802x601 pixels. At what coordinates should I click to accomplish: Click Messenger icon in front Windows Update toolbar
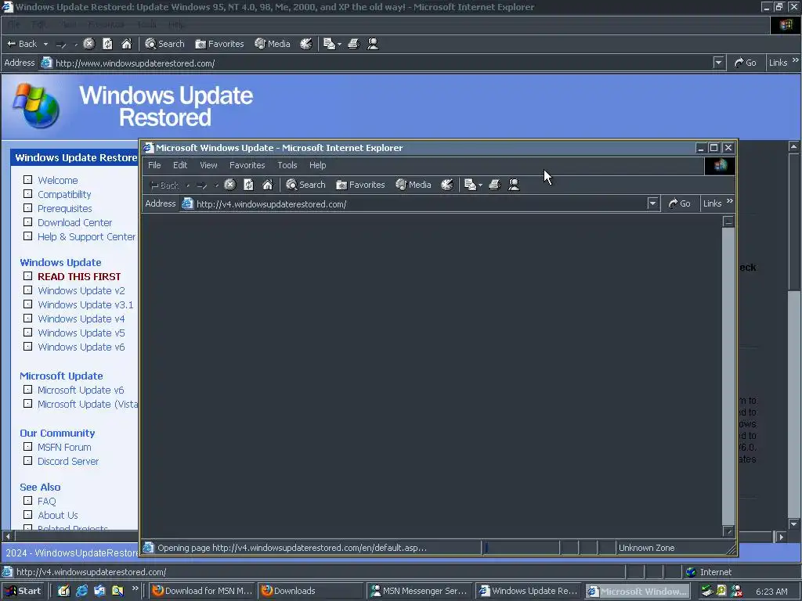click(x=514, y=185)
